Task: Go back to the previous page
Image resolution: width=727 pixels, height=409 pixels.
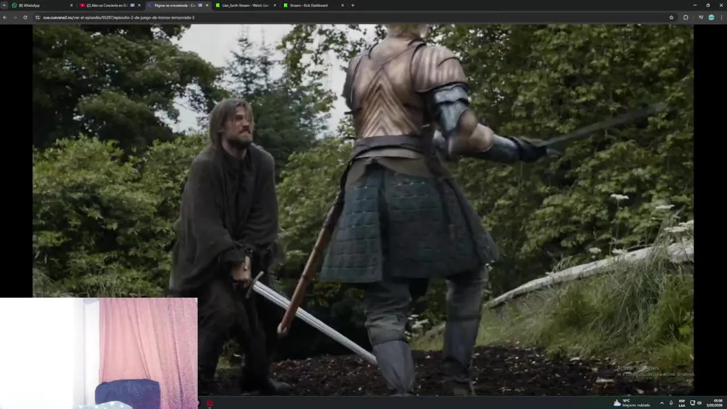Action: click(5, 17)
